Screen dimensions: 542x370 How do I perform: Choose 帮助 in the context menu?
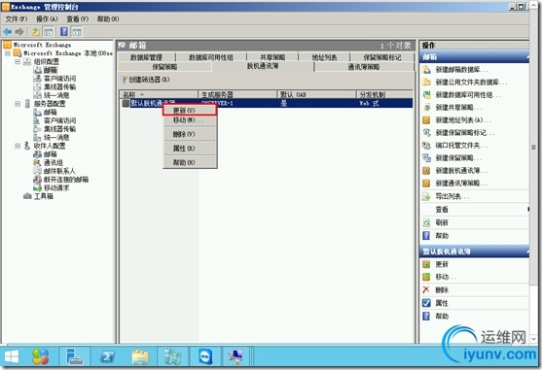[190, 162]
